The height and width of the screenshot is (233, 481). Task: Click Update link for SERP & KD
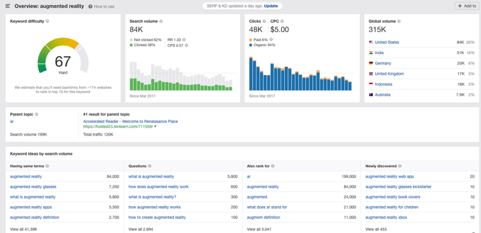coord(271,6)
